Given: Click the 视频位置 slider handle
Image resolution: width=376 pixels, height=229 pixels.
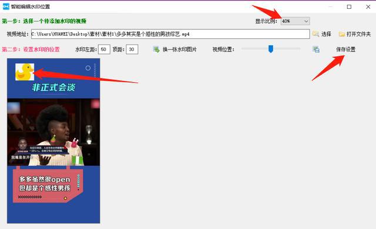Looking at the screenshot, I should [x=271, y=49].
